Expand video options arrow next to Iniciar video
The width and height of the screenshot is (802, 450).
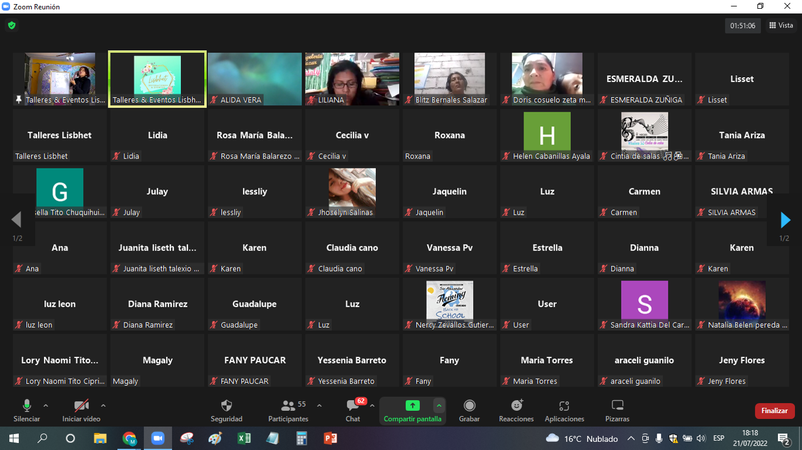pyautogui.click(x=103, y=406)
